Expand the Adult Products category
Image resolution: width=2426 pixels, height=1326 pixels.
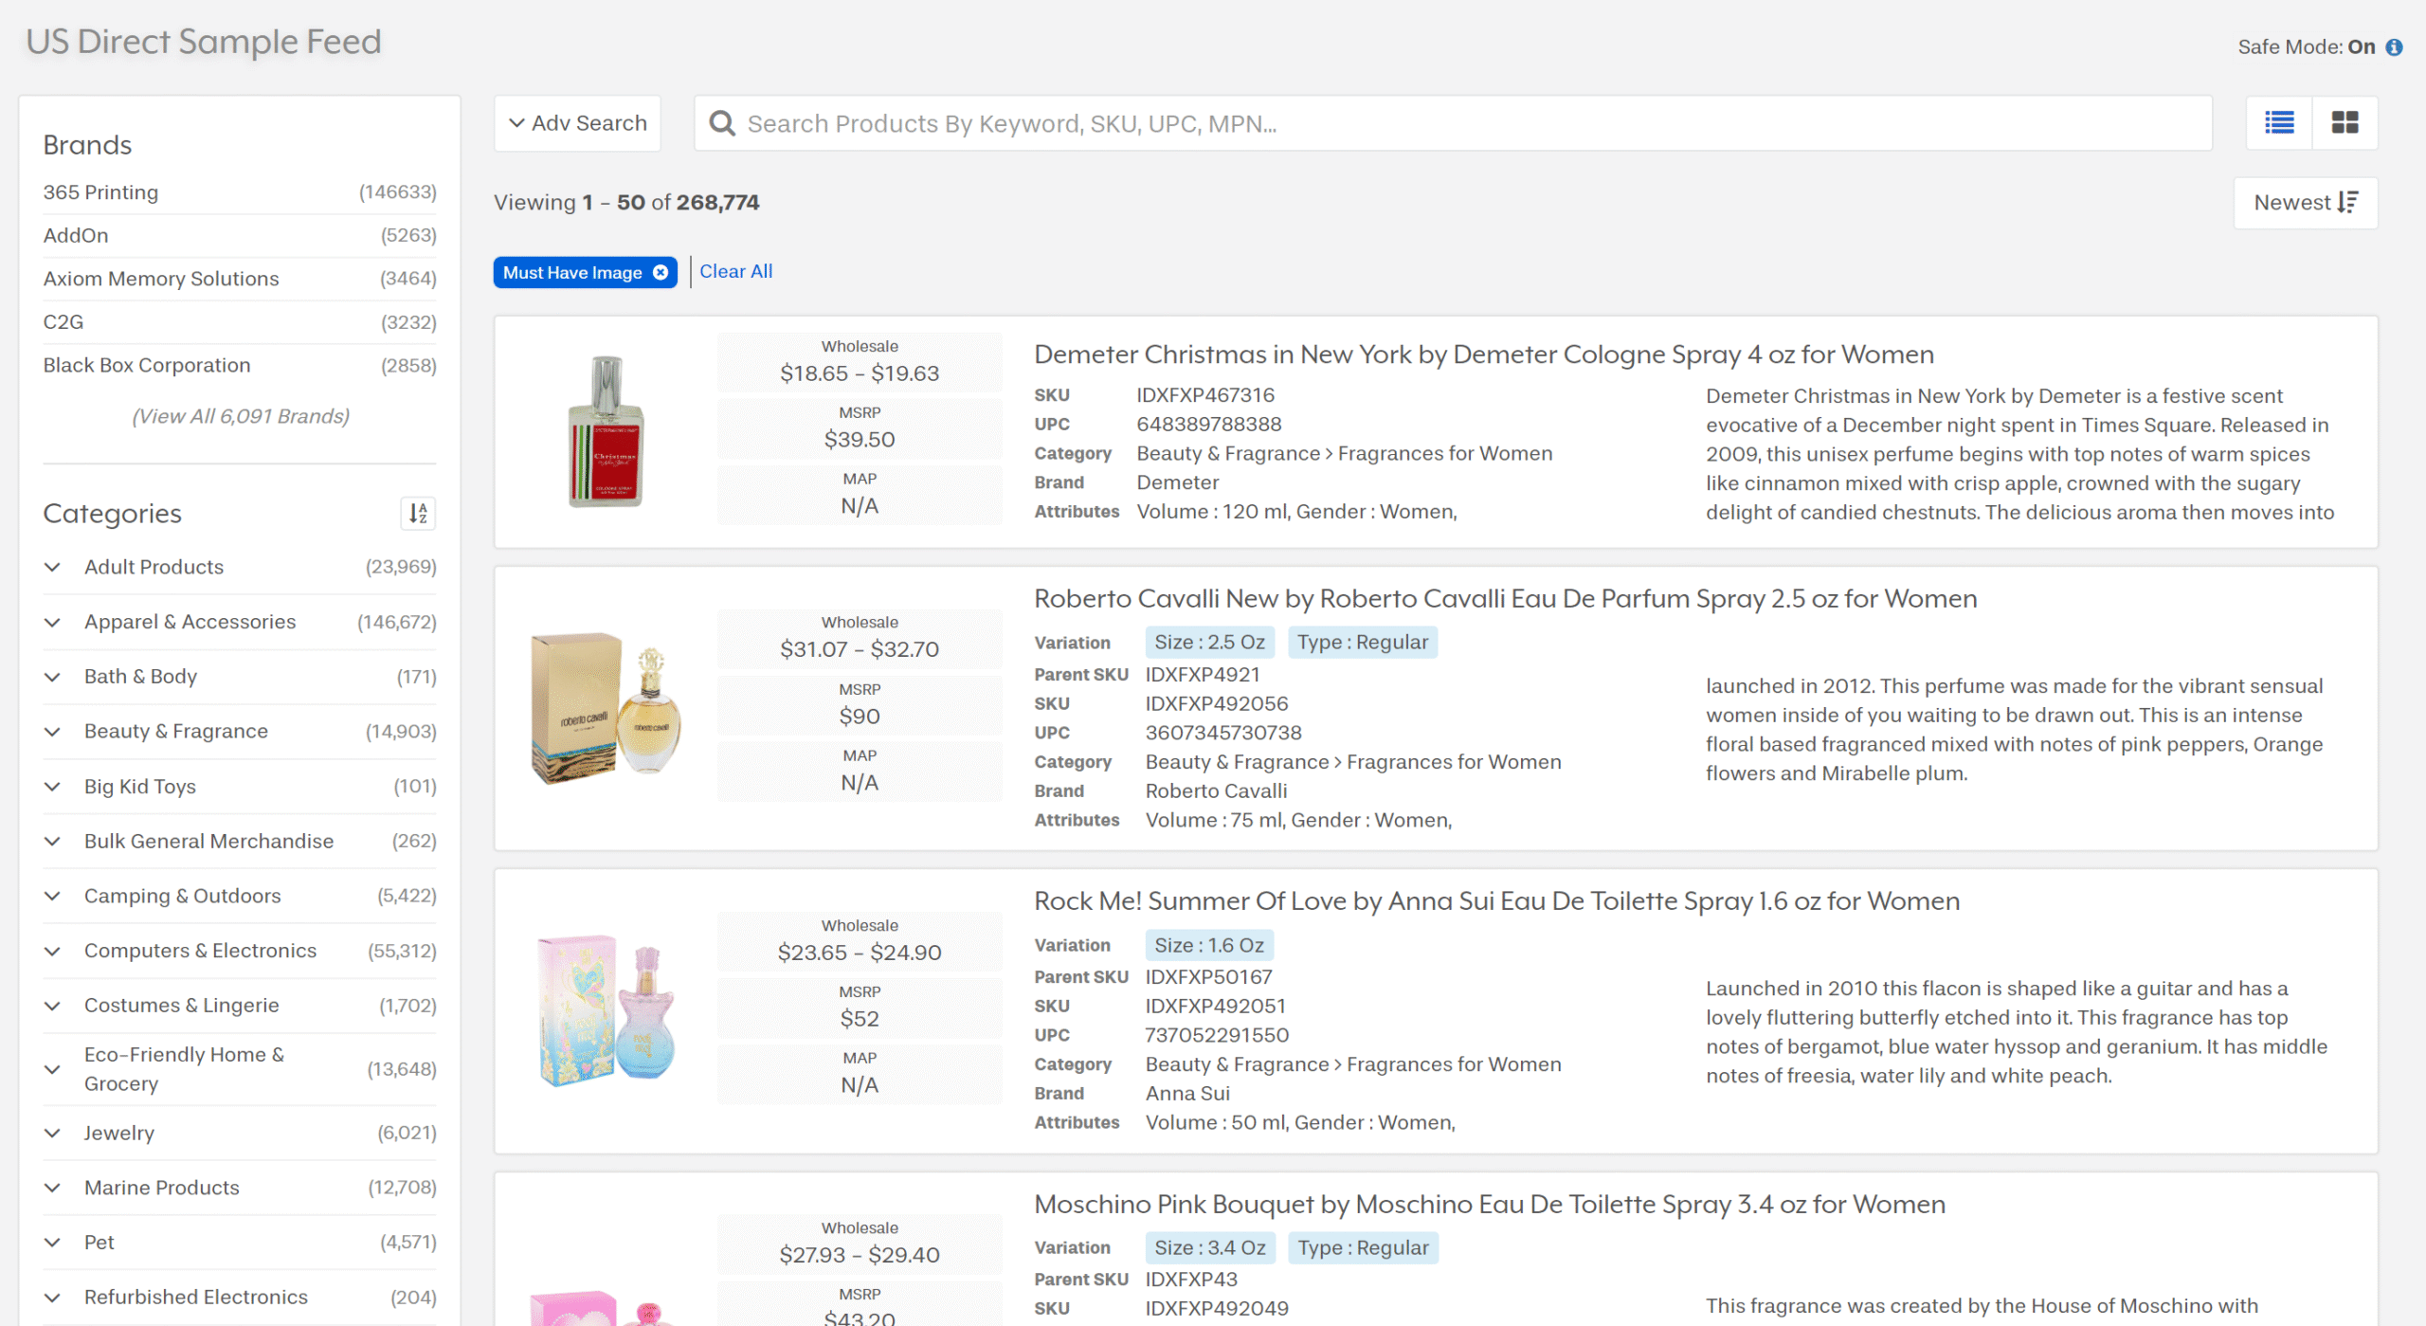coord(53,567)
